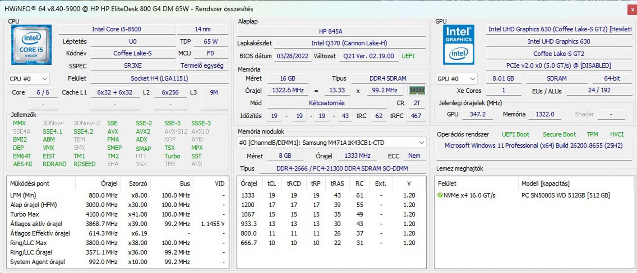Select the System Agent órajel row
Screen dimensions: 637x273
(118, 262)
